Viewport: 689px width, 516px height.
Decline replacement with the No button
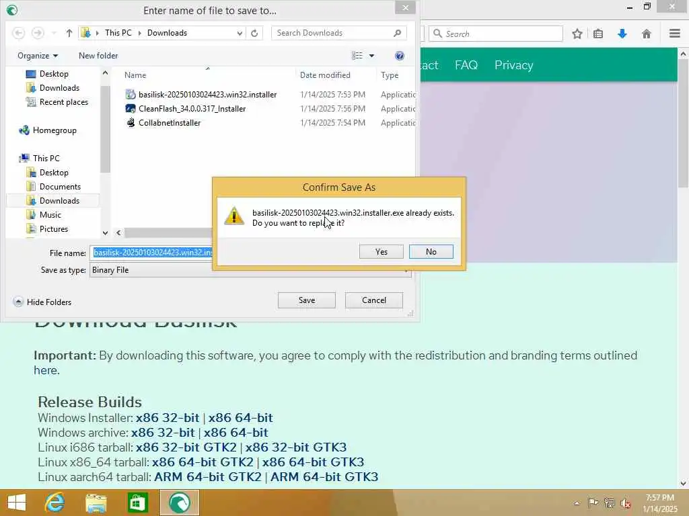point(431,252)
